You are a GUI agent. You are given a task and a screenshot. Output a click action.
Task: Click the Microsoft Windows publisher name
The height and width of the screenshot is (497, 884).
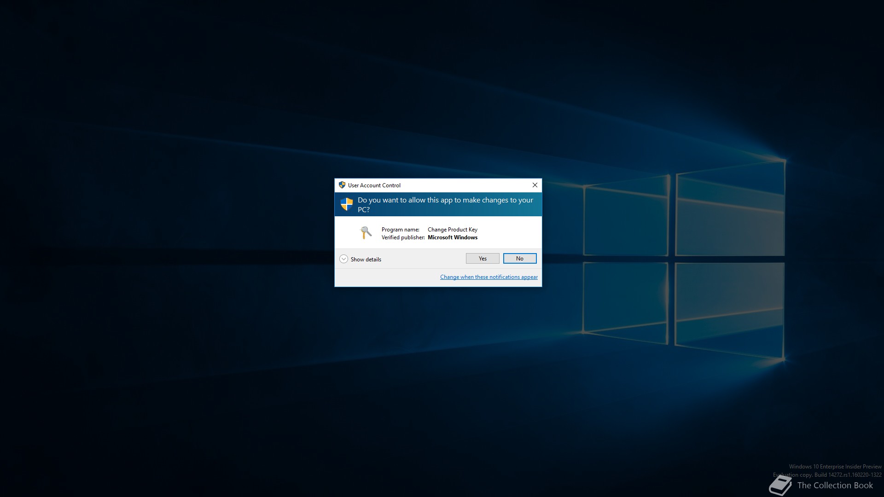pos(452,237)
